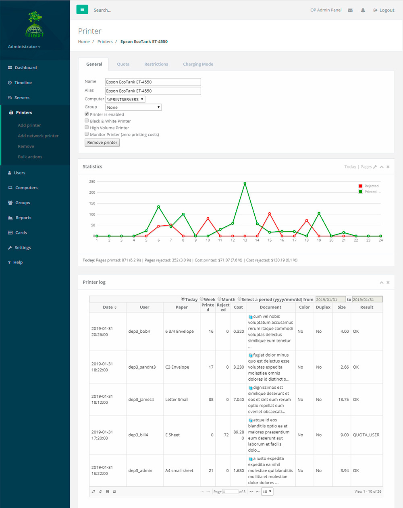Viewport: 403px width, 508px height.
Task: Click the print icon in log footer
Action: click(114, 491)
